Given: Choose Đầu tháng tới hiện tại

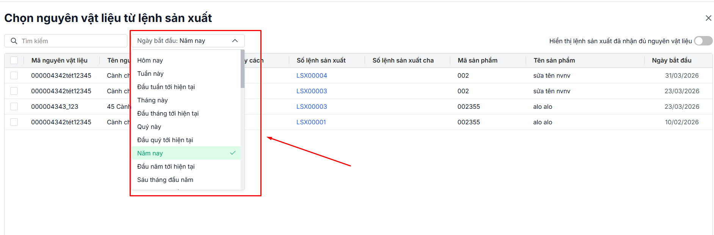Looking at the screenshot, I should tap(186, 113).
